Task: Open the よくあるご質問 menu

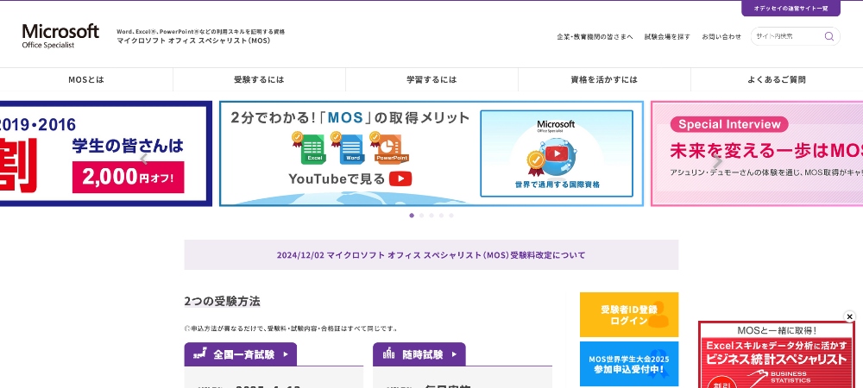Action: pos(777,79)
